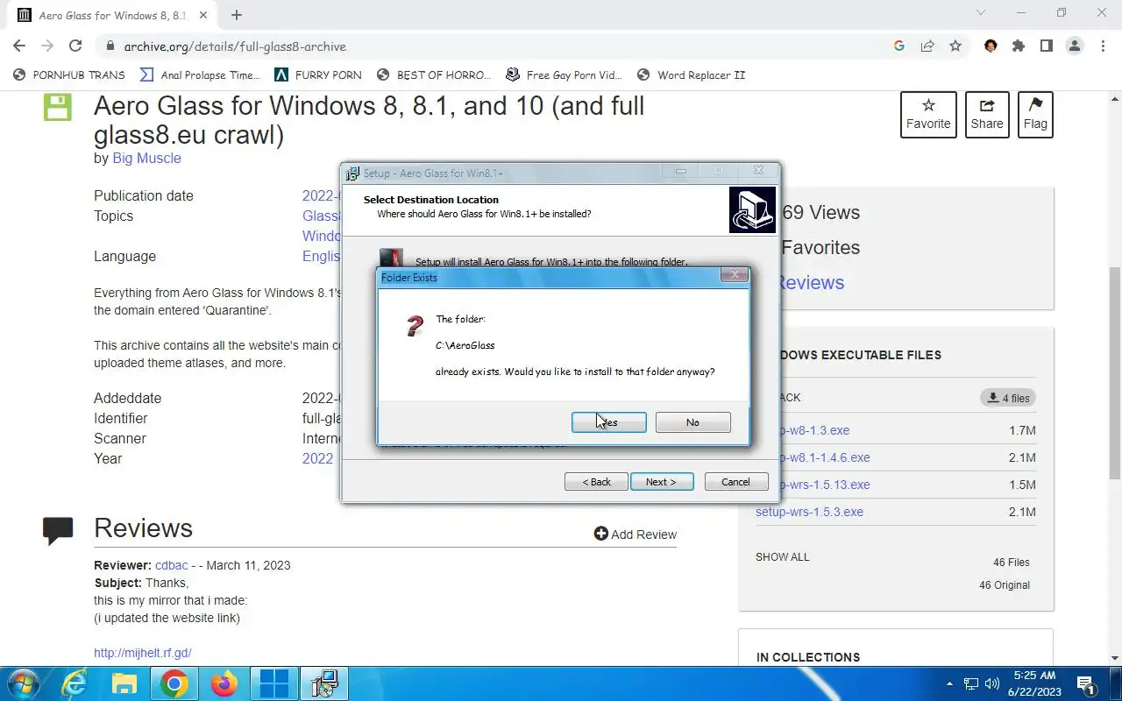Open Google icon in address bar
1122x701 pixels.
pos(899,46)
